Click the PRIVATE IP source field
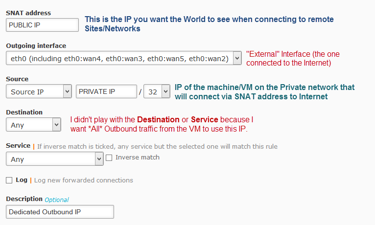This screenshot has height=225, width=375. click(x=106, y=91)
